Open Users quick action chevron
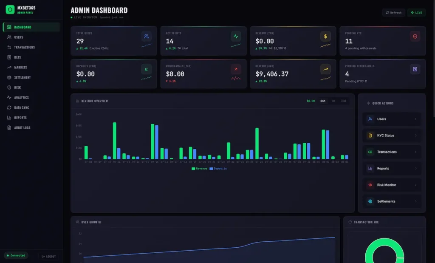This screenshot has height=263, width=435. [x=415, y=119]
